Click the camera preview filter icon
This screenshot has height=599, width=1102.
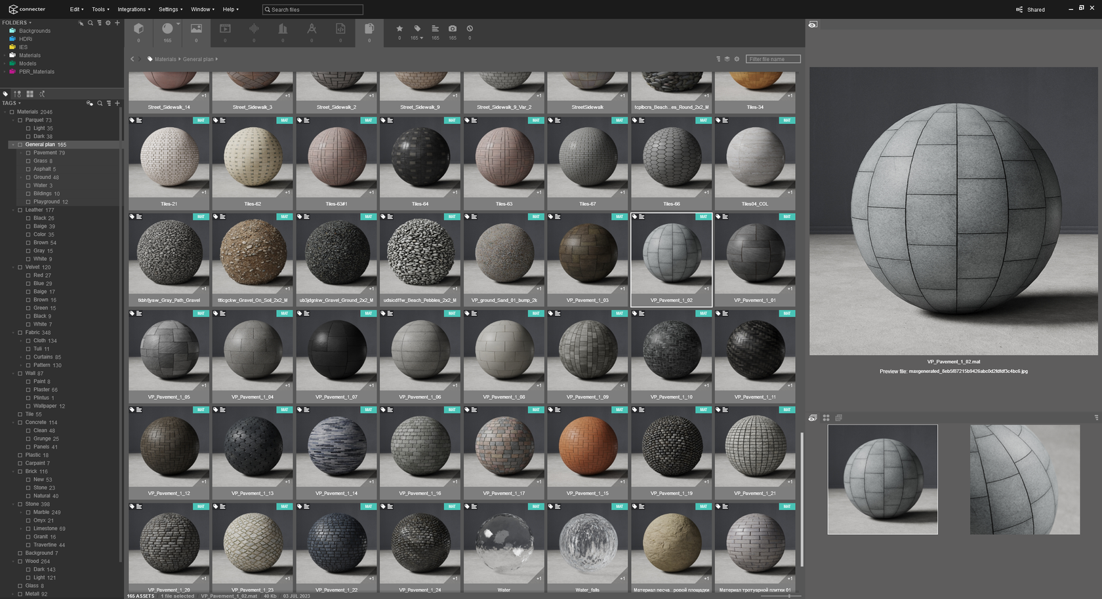point(453,29)
